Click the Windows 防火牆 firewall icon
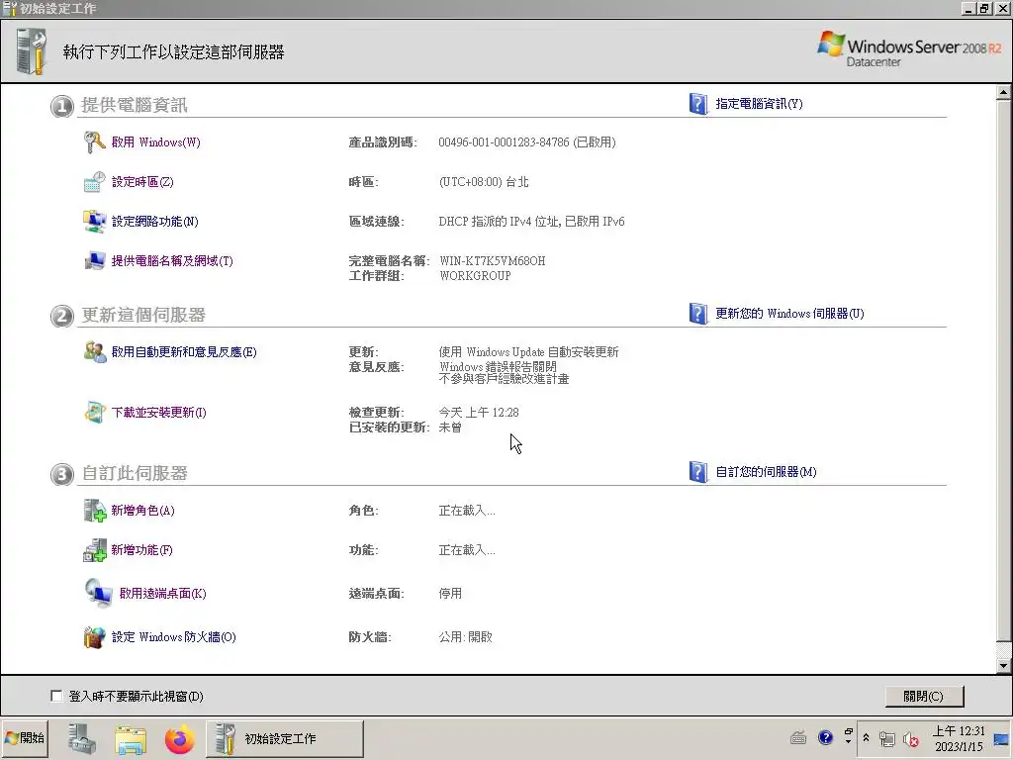1013x760 pixels. click(94, 637)
